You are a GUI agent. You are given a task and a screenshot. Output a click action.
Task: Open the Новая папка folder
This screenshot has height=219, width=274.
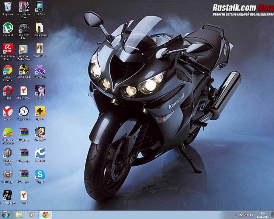[40, 28]
